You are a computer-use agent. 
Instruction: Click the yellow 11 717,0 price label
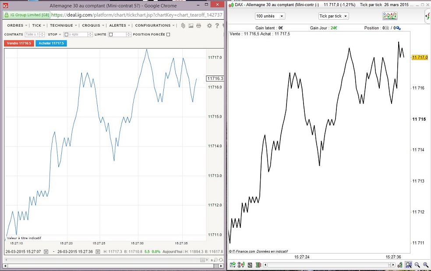420,57
